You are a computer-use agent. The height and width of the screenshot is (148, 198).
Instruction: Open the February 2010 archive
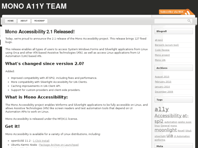163,82
